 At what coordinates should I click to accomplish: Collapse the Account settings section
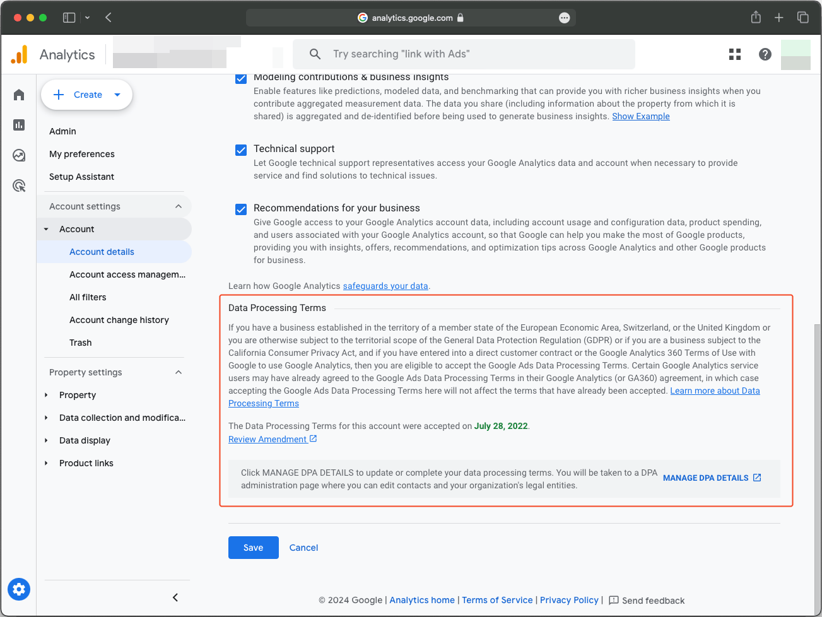(179, 206)
